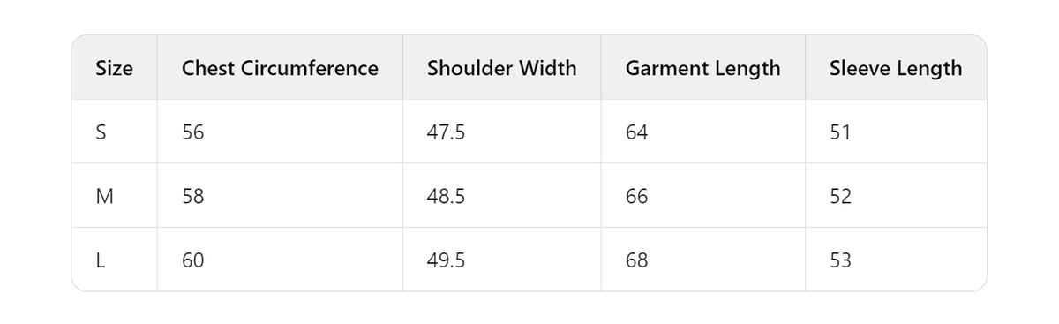Select chest circumference value 58
The height and width of the screenshot is (324, 1059).
pyautogui.click(x=192, y=197)
